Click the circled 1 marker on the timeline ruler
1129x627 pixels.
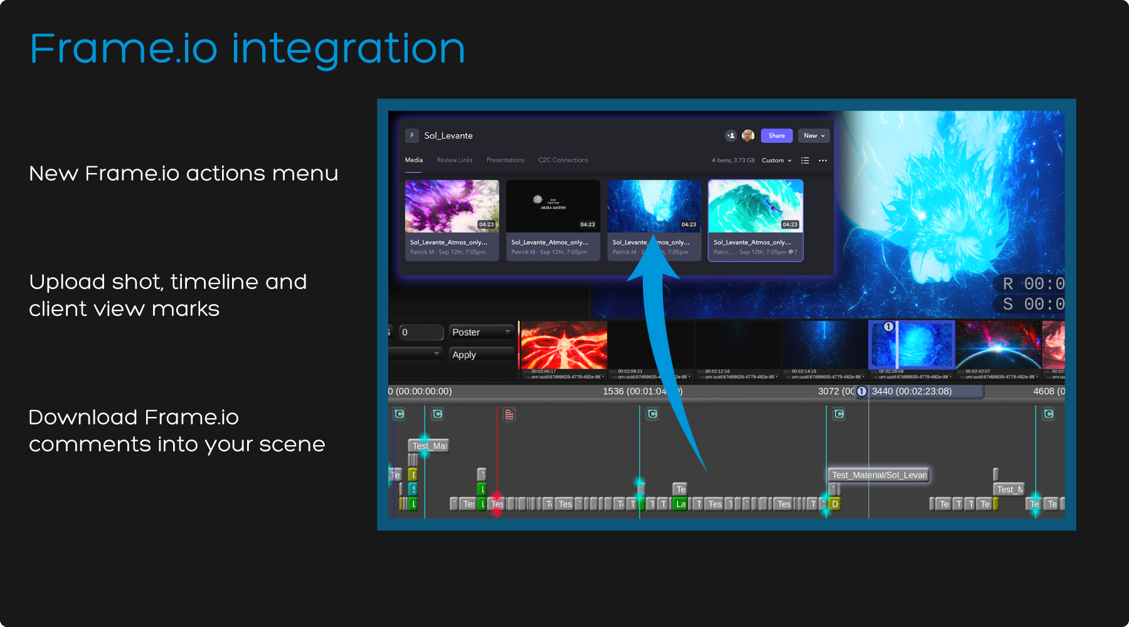pos(862,391)
